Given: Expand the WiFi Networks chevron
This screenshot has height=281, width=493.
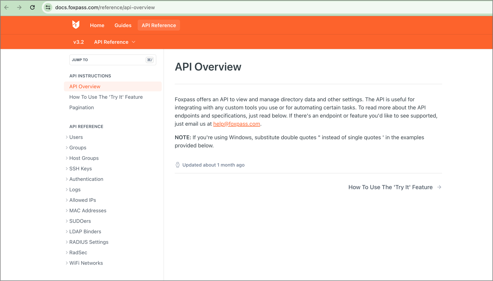Looking at the screenshot, I should 67,263.
